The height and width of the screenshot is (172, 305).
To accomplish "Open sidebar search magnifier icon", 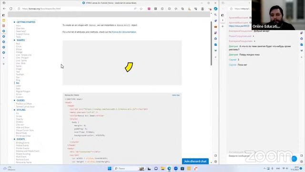I will tap(215, 15).
